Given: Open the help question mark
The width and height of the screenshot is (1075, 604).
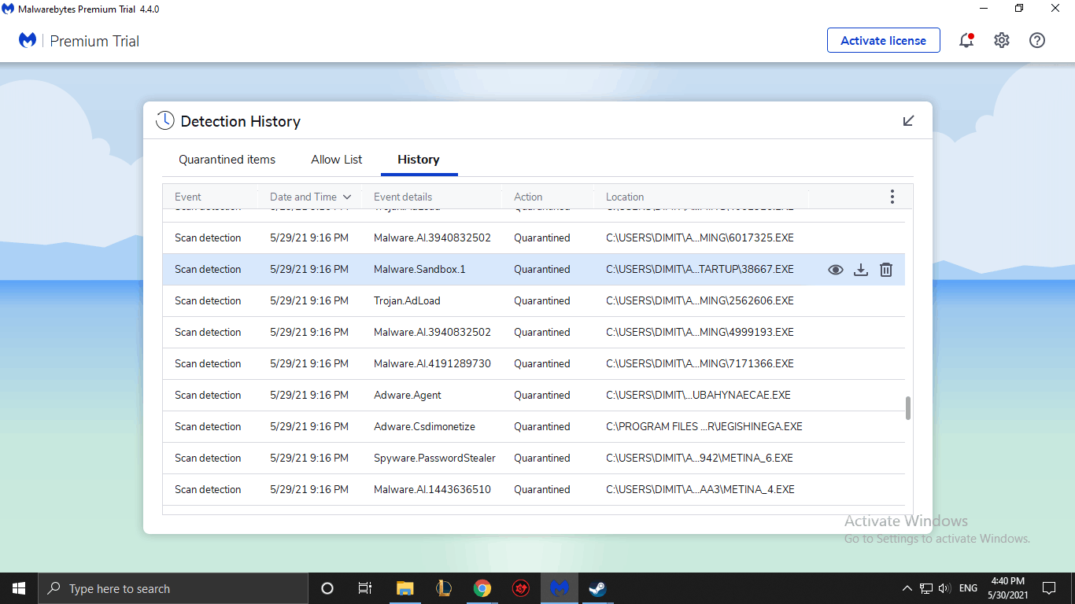Looking at the screenshot, I should pos(1037,40).
